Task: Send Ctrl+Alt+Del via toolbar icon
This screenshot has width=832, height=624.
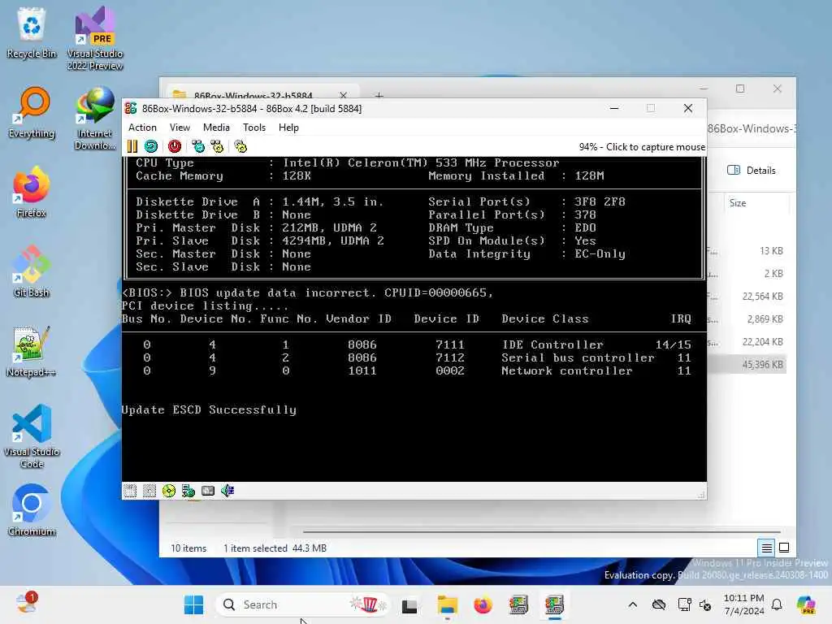Action: click(x=198, y=146)
